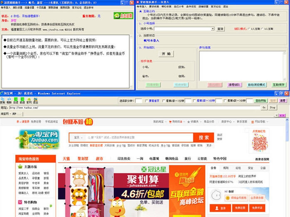
Task: Tick the 要看首页 checkbox
Action: click(x=147, y=101)
